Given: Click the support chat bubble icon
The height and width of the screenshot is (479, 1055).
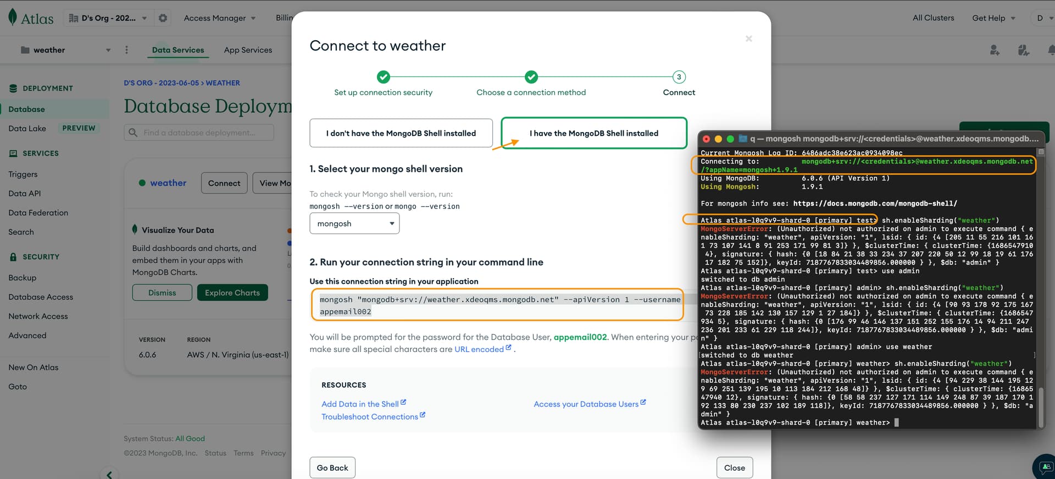Looking at the screenshot, I should click(x=1045, y=466).
